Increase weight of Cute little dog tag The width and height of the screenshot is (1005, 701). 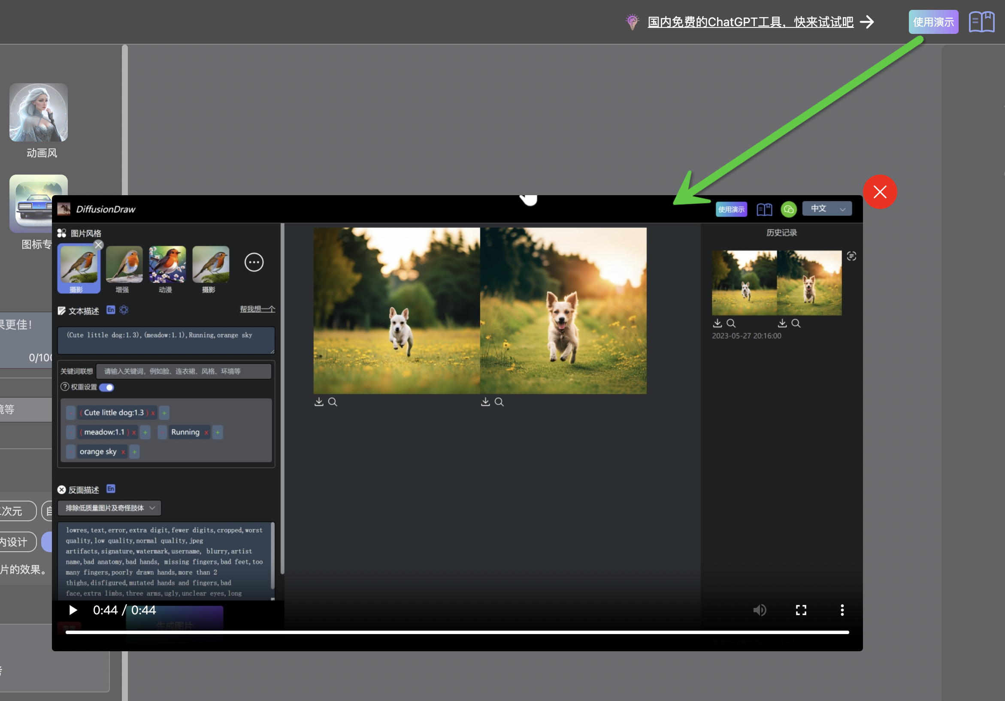pyautogui.click(x=164, y=413)
